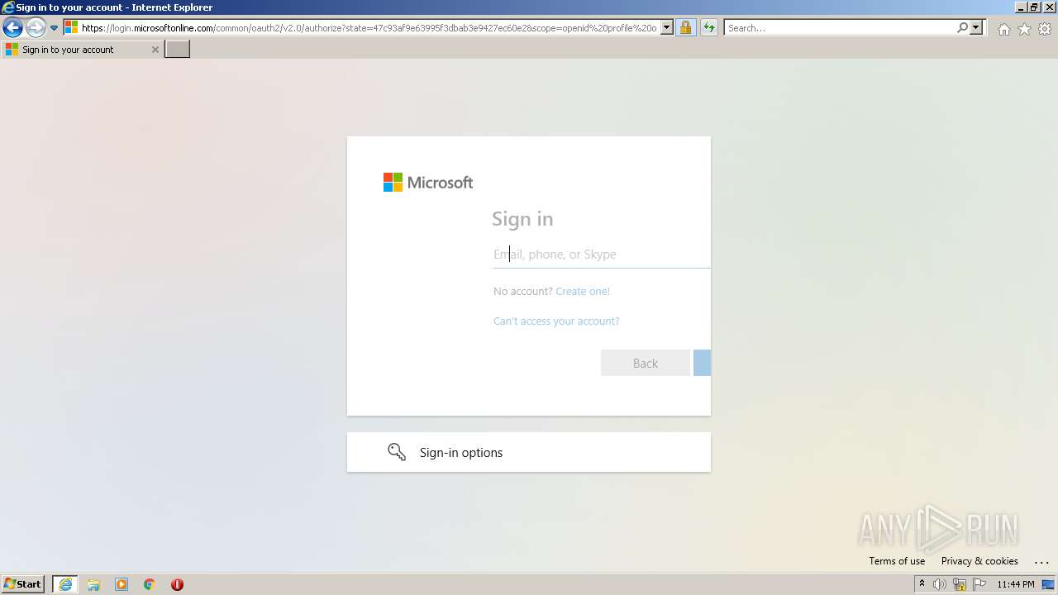1058x595 pixels.
Task: Click the Action Center flag icon
Action: pos(979,584)
